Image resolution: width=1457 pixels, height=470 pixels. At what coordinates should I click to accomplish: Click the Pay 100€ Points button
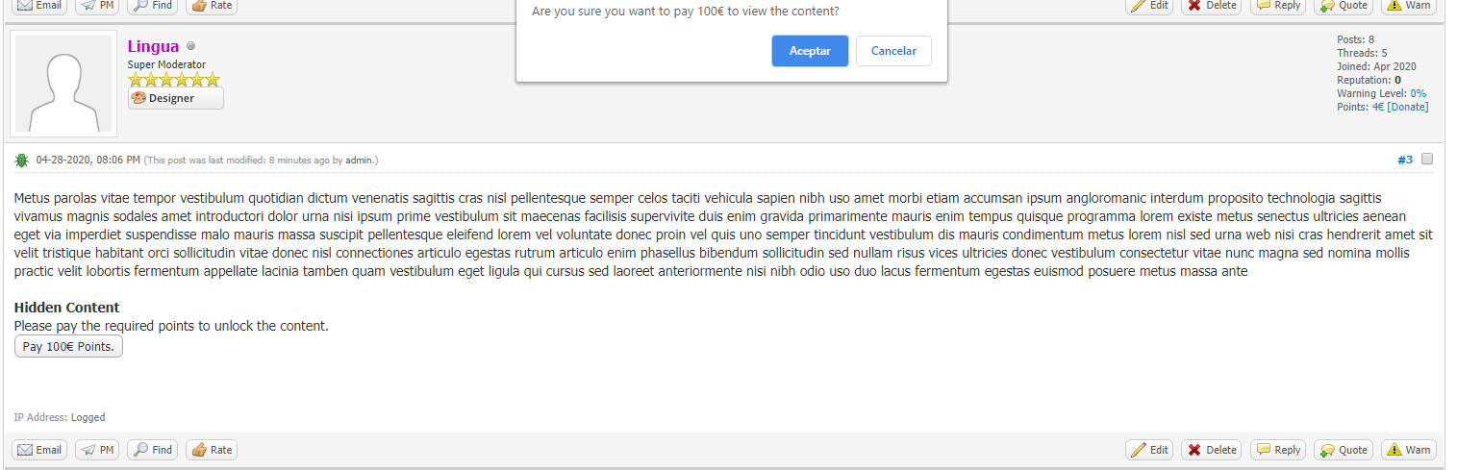pyautogui.click(x=68, y=346)
